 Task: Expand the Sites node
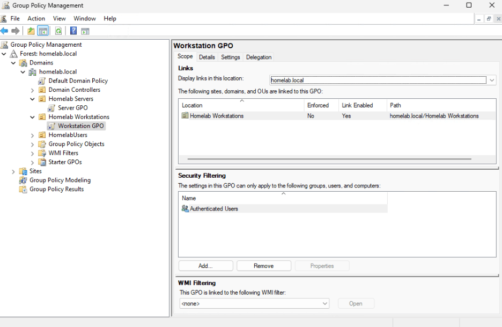tap(13, 171)
